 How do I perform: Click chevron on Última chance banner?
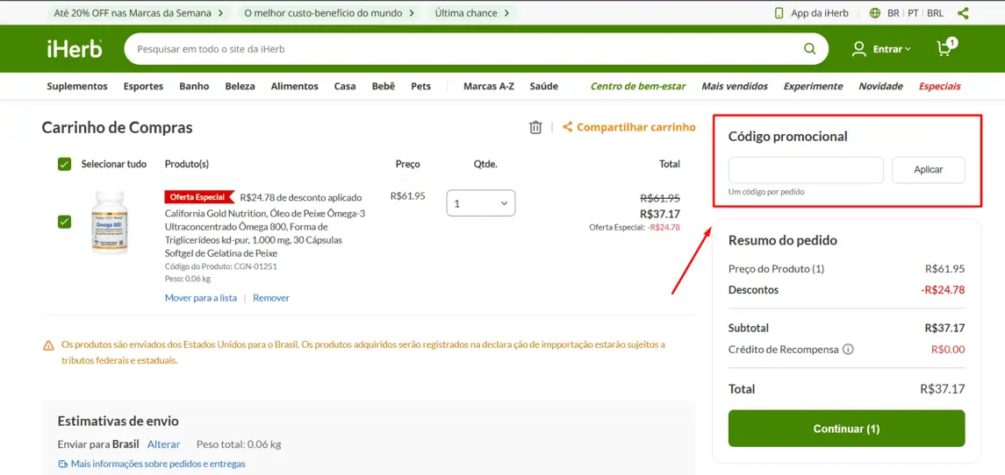(506, 13)
